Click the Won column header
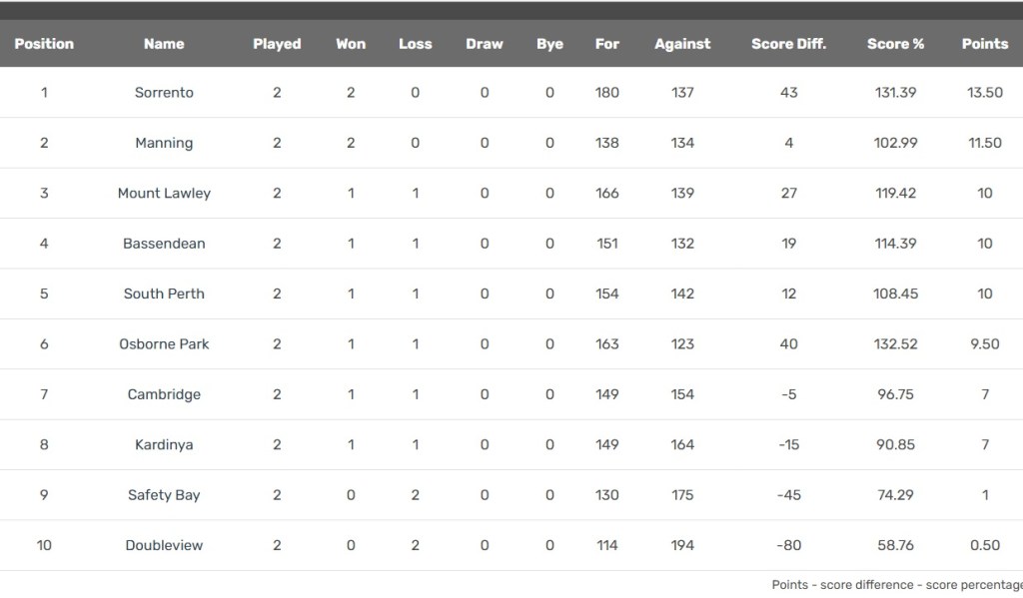 click(x=351, y=44)
